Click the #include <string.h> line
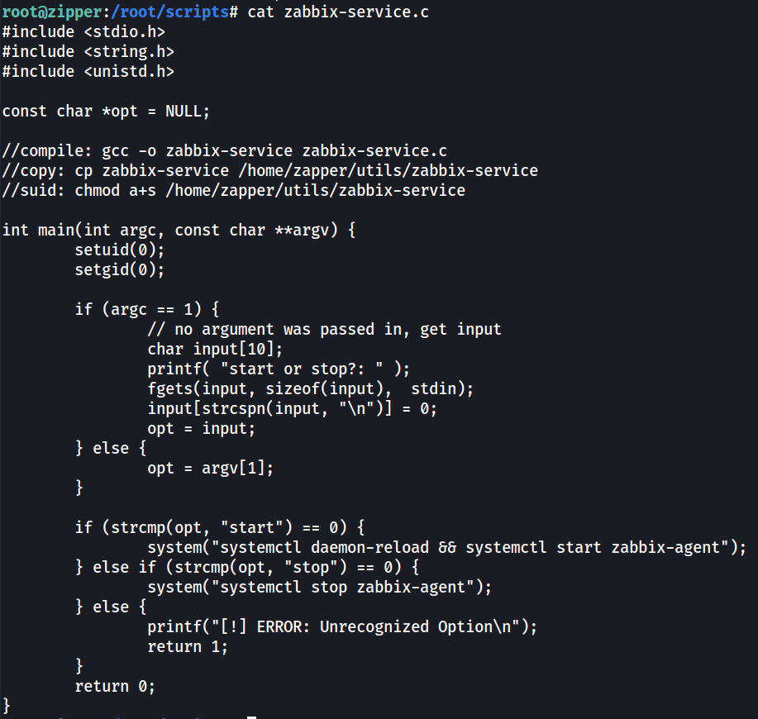758x719 pixels. pyautogui.click(x=88, y=52)
